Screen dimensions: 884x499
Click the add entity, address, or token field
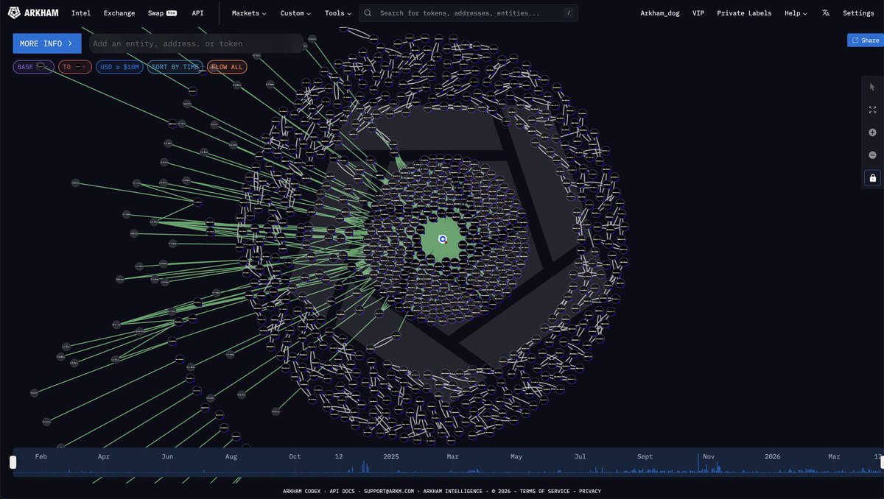point(196,43)
